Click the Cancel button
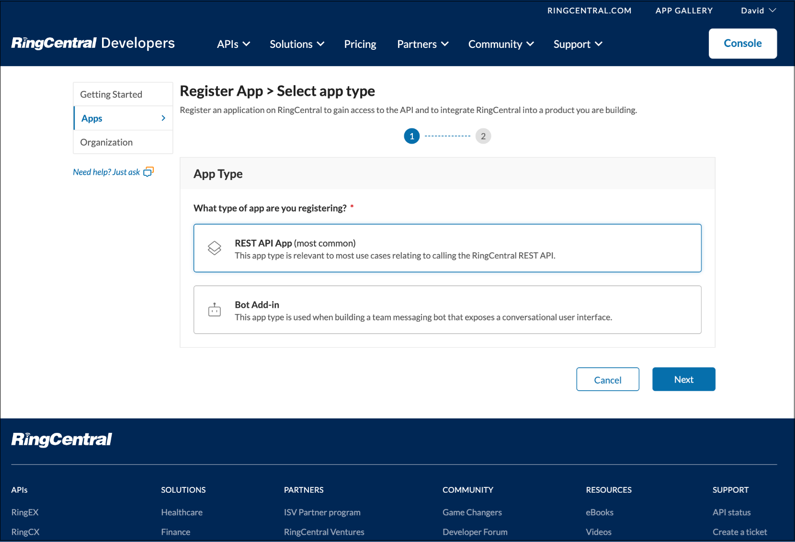 [x=607, y=379]
